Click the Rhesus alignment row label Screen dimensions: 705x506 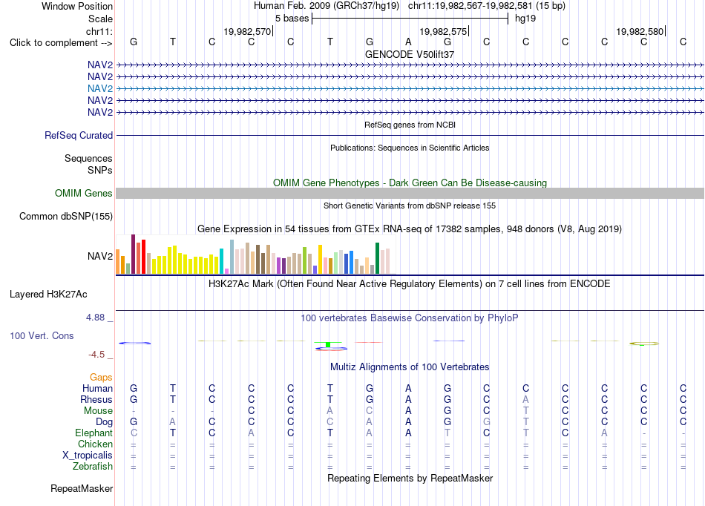point(96,399)
